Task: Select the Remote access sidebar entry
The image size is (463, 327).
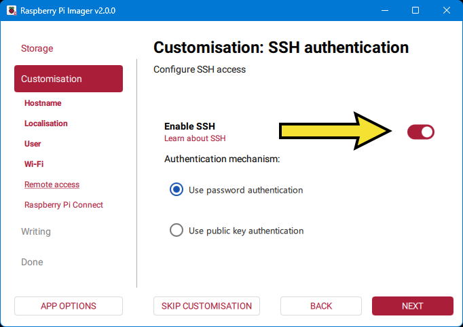Action: 52,185
